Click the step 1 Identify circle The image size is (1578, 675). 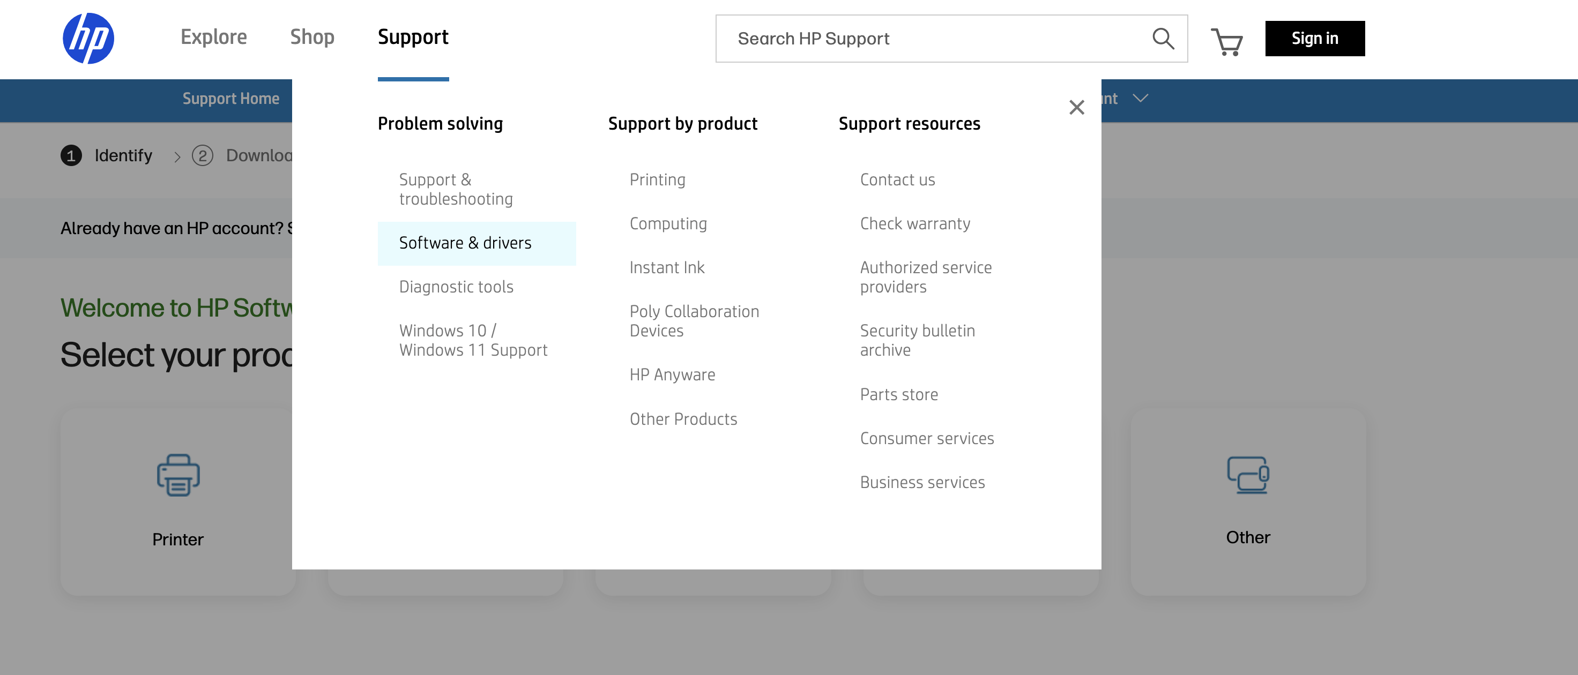click(x=71, y=155)
